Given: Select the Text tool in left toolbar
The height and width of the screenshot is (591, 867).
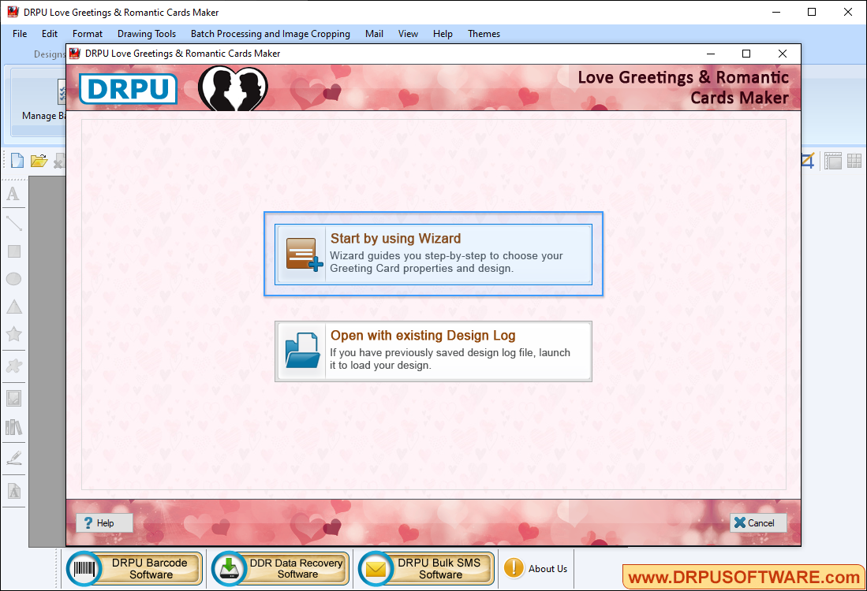Looking at the screenshot, I should (13, 194).
